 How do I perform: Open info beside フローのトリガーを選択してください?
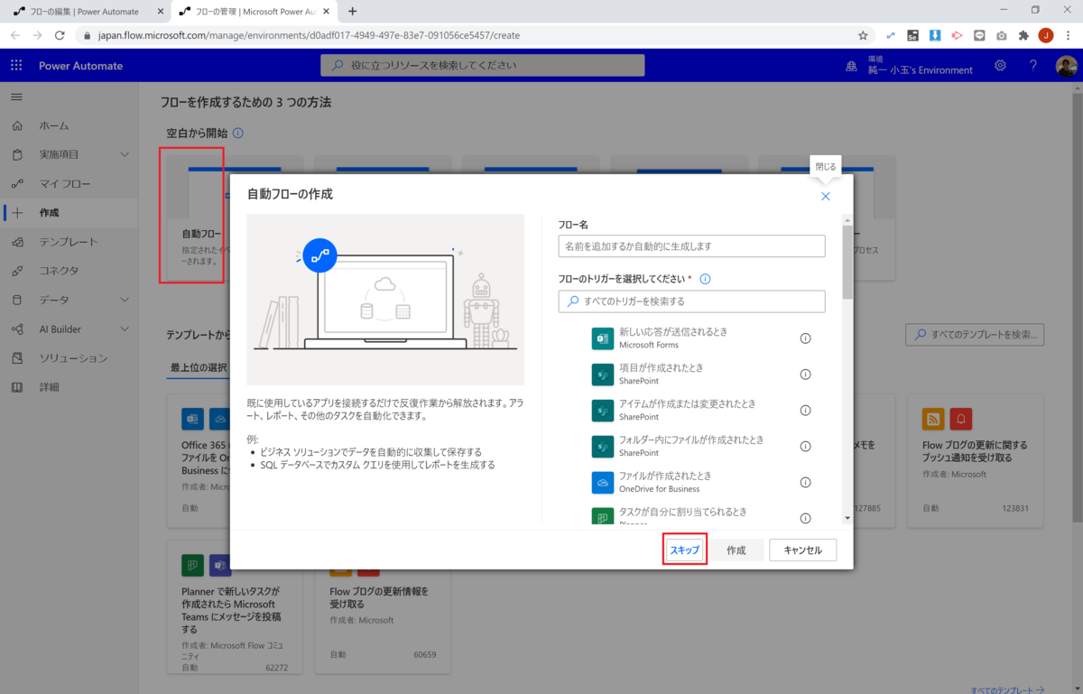[x=706, y=278]
